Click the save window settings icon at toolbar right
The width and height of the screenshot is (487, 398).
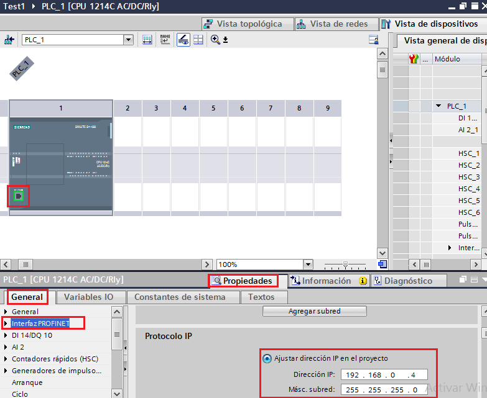pyautogui.click(x=373, y=40)
